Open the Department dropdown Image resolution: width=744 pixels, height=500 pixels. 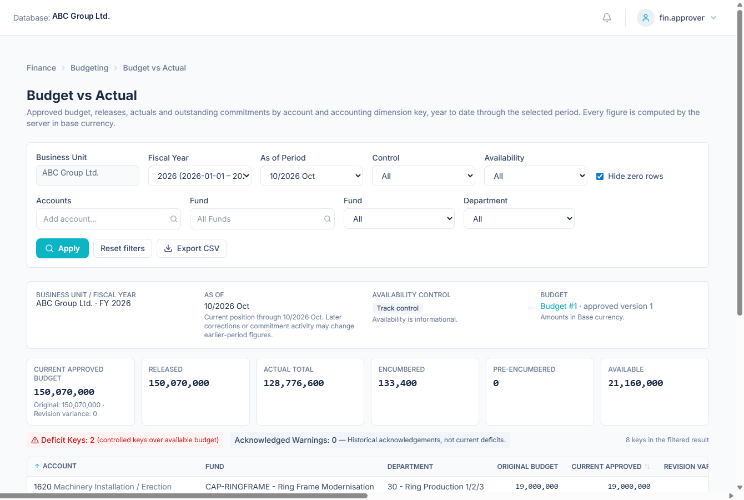pyautogui.click(x=519, y=219)
